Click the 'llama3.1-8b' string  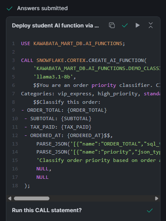tap(53, 77)
